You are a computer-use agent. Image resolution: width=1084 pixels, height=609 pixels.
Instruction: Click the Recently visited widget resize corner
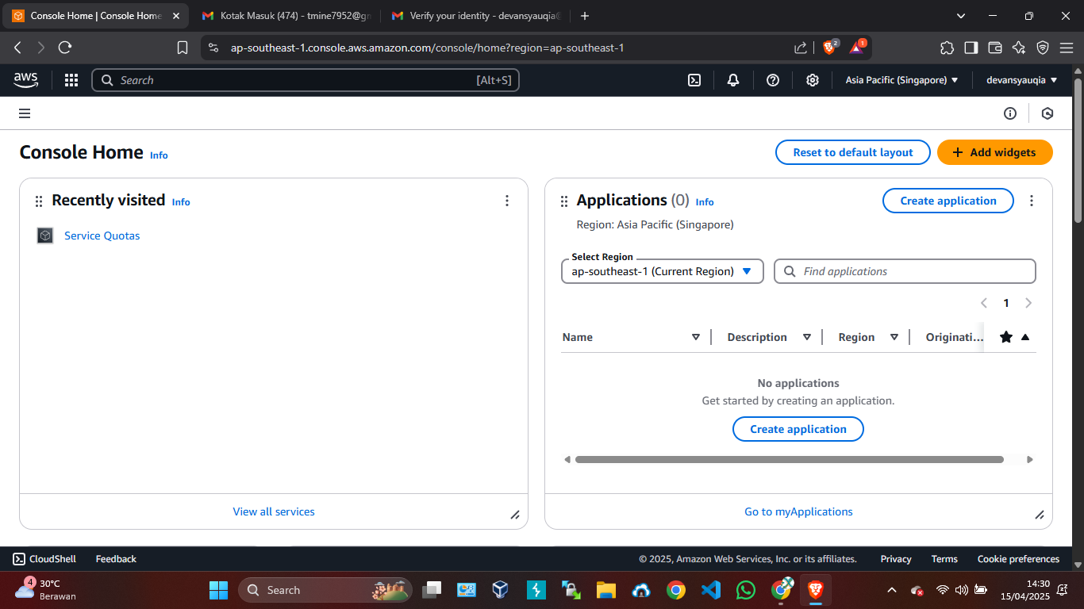coord(515,515)
